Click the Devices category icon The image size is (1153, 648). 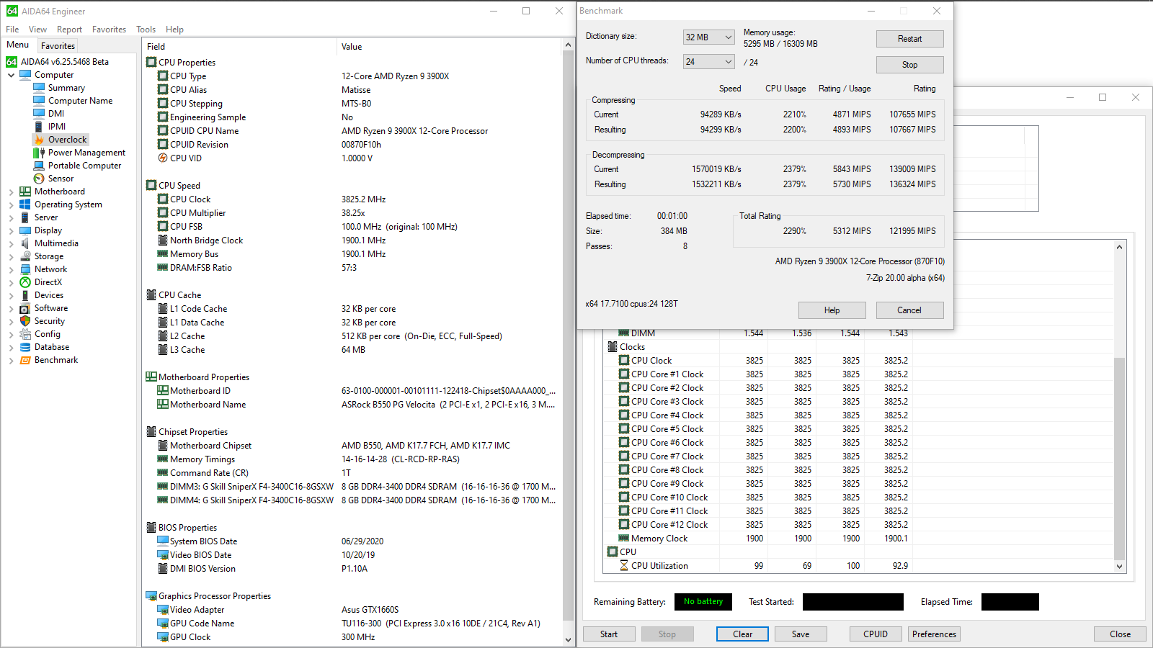point(25,295)
